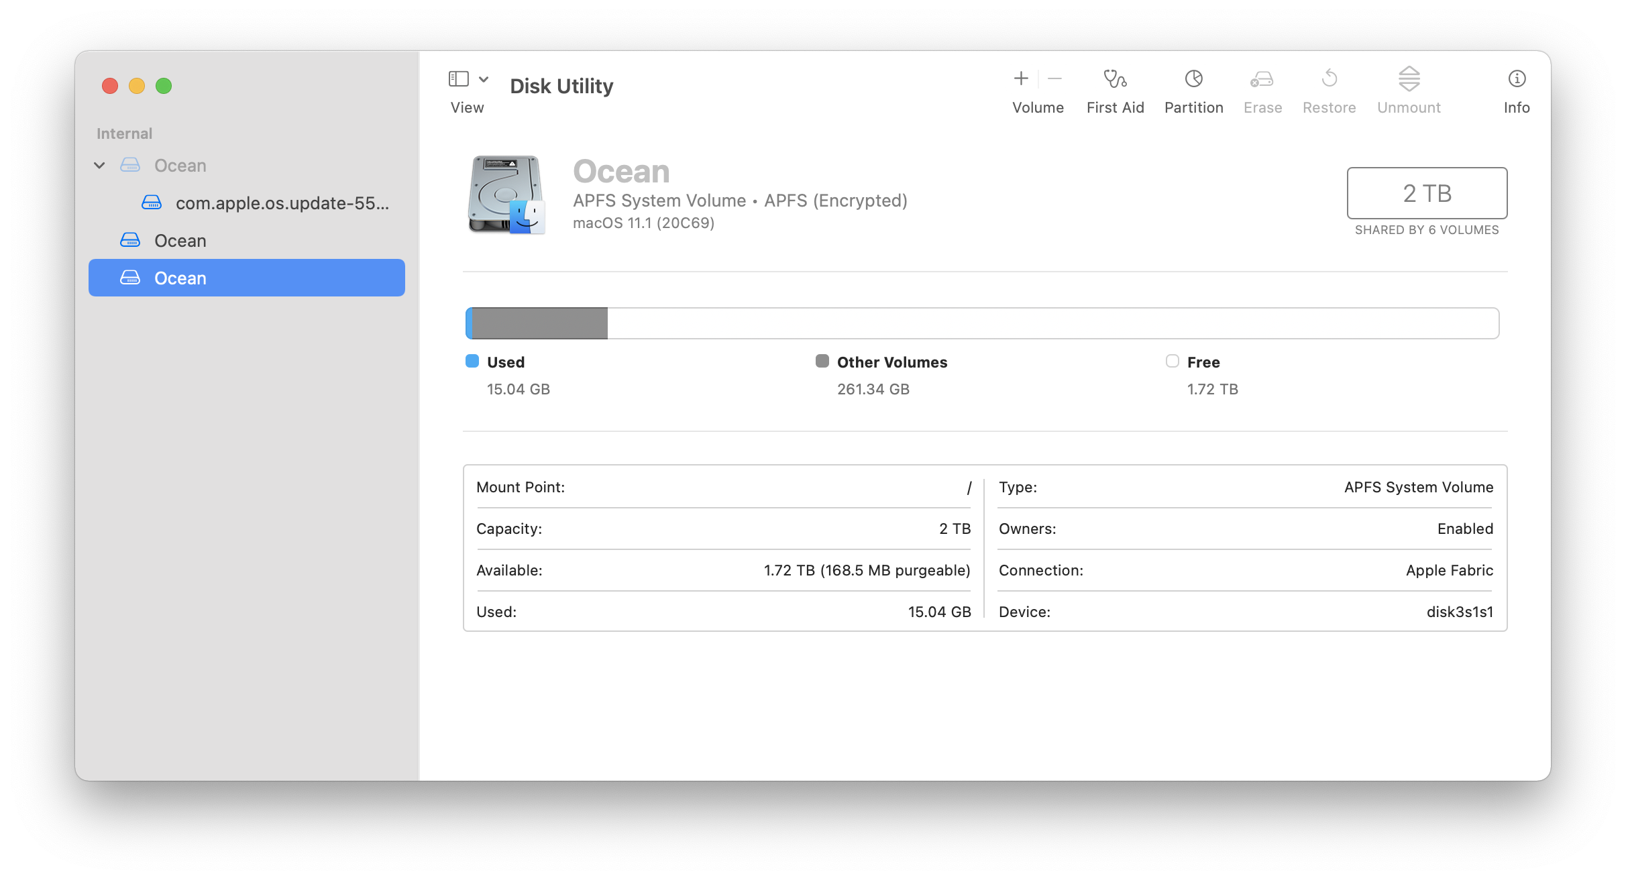
Task: Toggle the sidebar view icon
Action: point(458,79)
